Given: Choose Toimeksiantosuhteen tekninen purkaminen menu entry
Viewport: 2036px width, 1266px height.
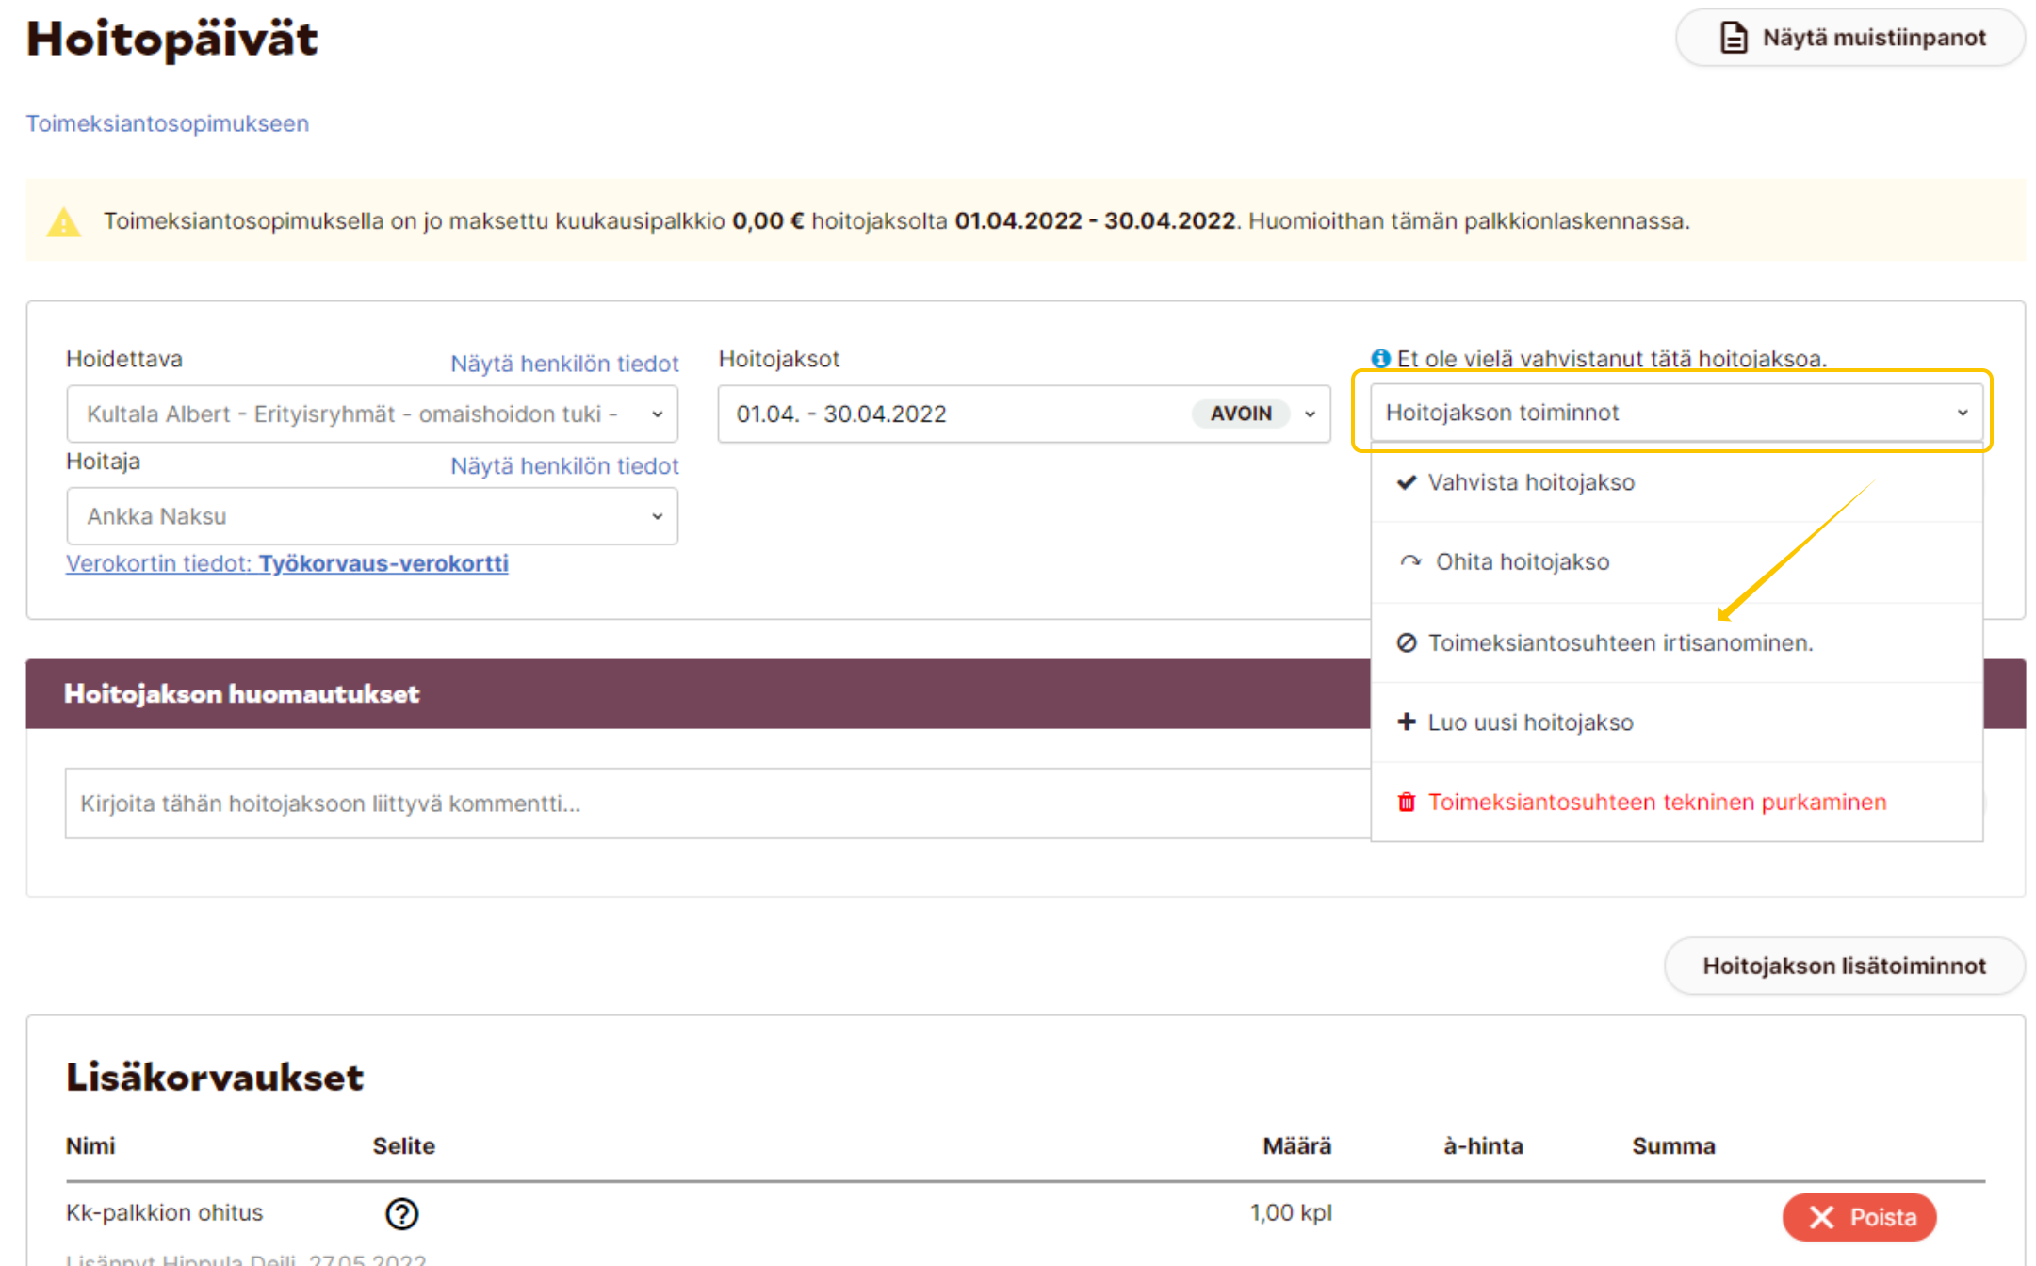Looking at the screenshot, I should 1656,802.
